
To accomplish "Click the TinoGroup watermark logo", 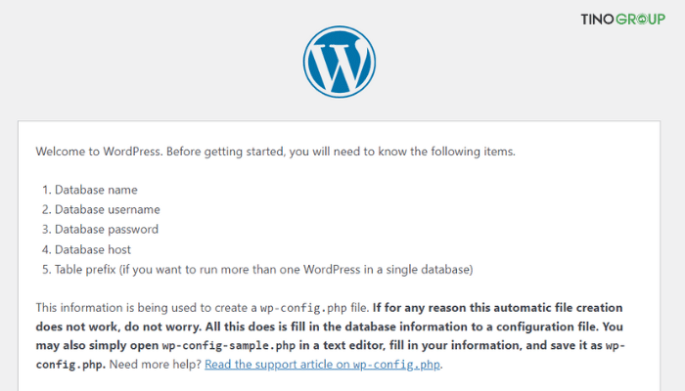I will (x=623, y=20).
